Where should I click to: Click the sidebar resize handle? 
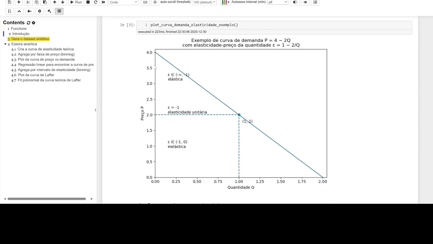click(95, 110)
